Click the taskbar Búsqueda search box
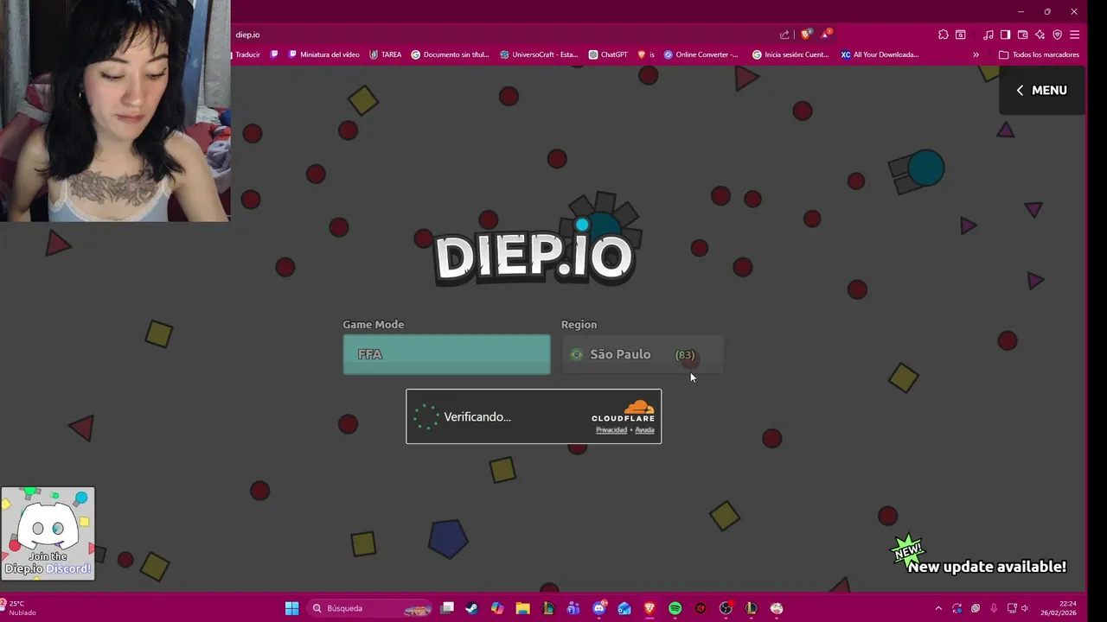 point(371,608)
